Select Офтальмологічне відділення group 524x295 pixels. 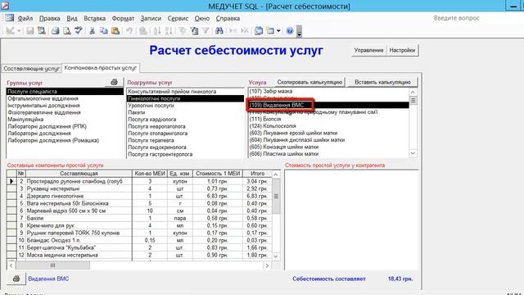pos(65,98)
